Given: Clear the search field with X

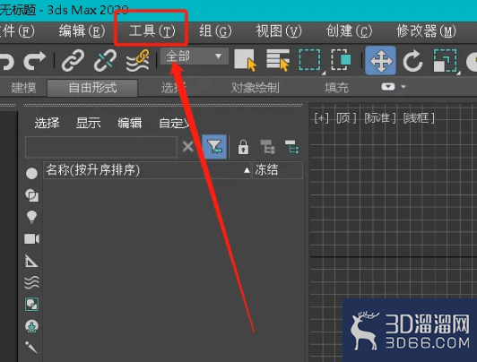Looking at the screenshot, I should (x=188, y=147).
